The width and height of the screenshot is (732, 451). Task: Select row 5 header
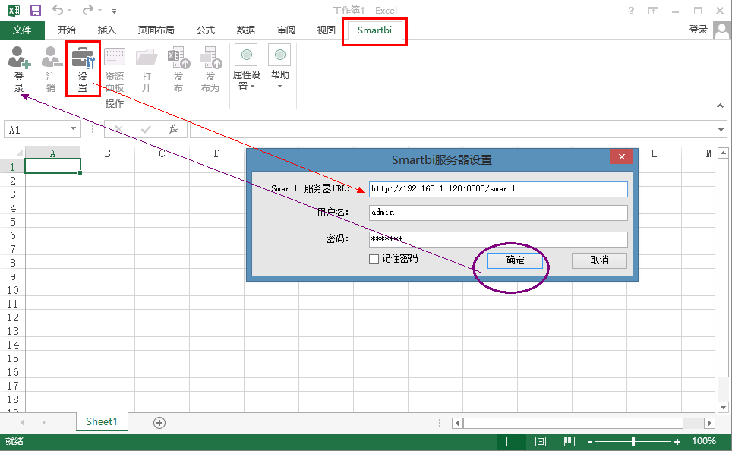click(x=13, y=222)
